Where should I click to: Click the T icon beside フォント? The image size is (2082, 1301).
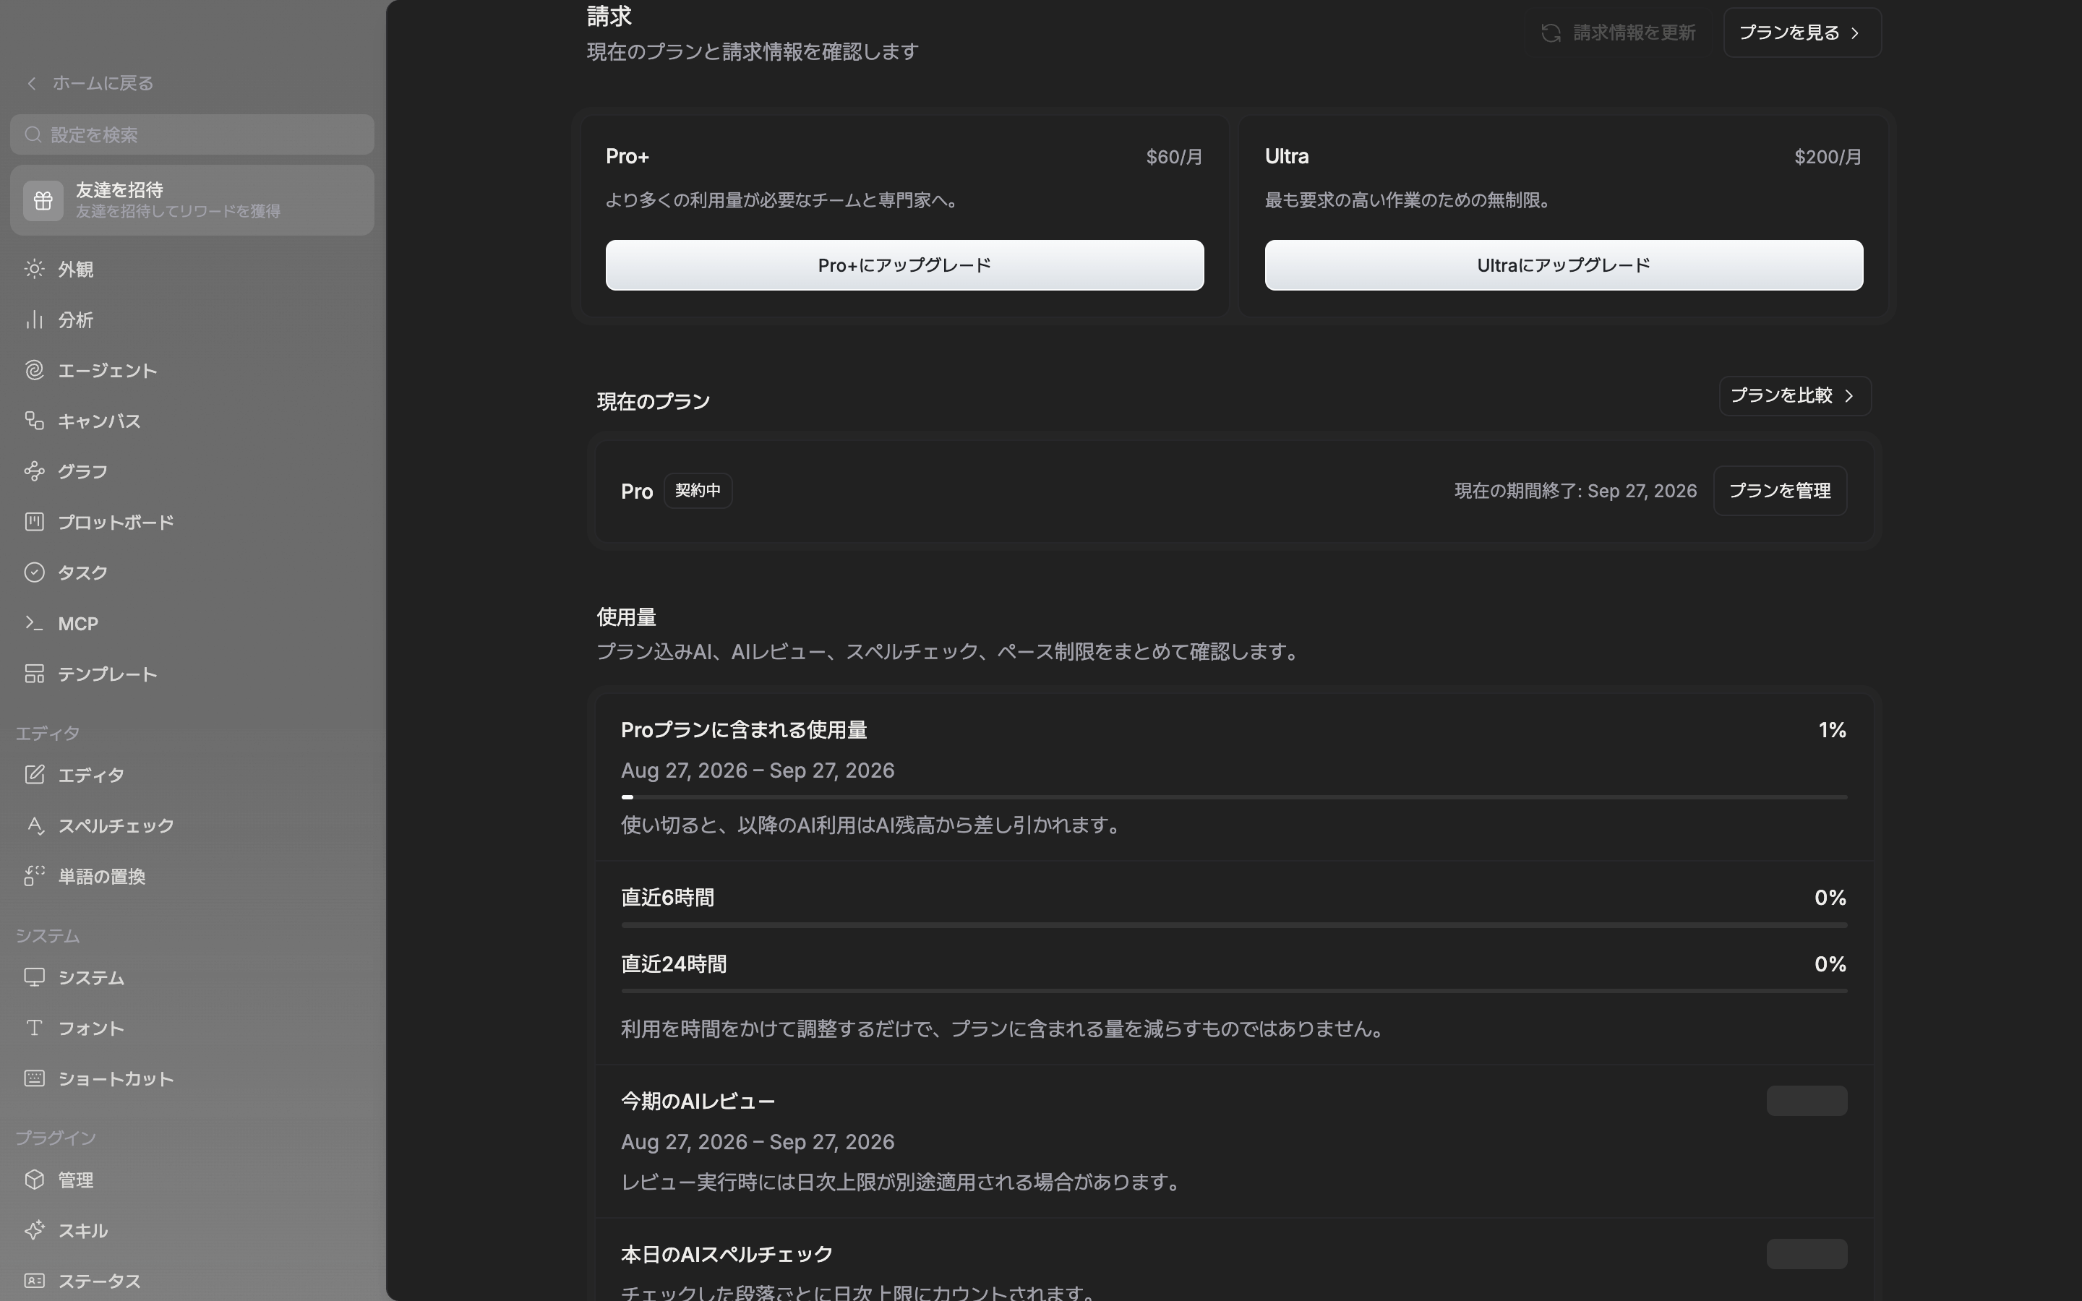35,1027
